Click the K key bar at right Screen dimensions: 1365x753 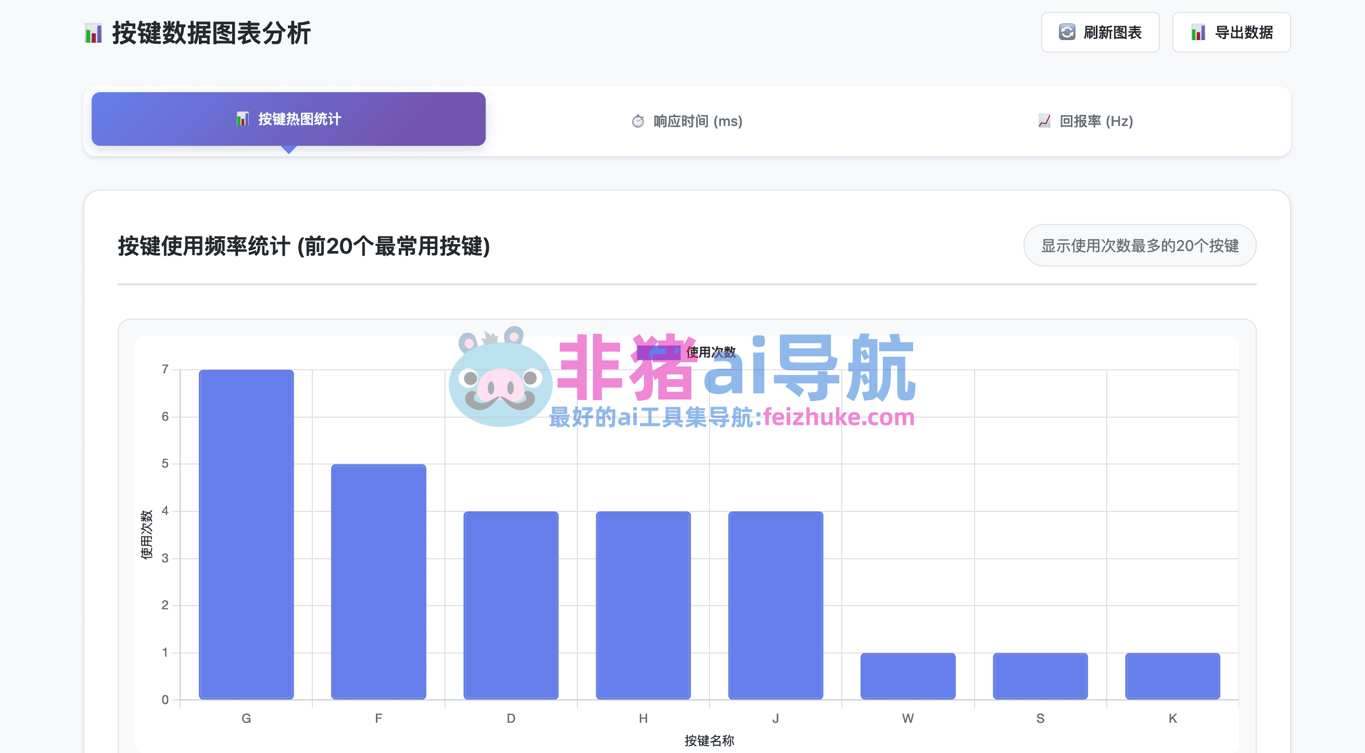[x=1172, y=675]
